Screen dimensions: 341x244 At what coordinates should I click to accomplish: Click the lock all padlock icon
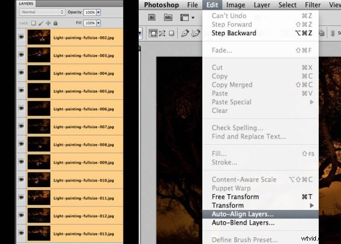tap(54, 23)
